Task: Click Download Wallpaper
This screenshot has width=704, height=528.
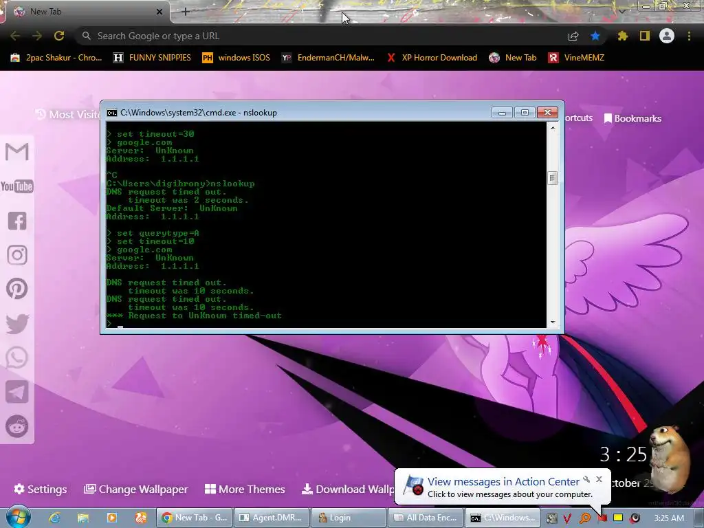Action: [x=347, y=489]
